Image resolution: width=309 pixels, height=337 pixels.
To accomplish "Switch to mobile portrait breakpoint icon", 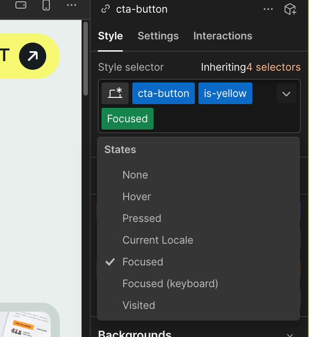I will pos(46,5).
